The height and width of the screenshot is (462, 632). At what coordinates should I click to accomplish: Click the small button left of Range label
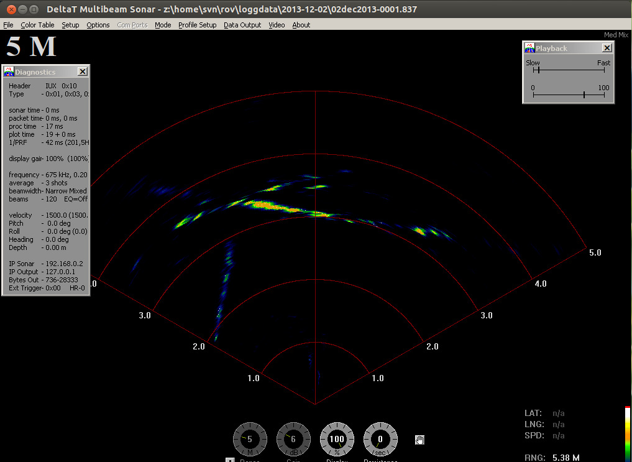230,460
